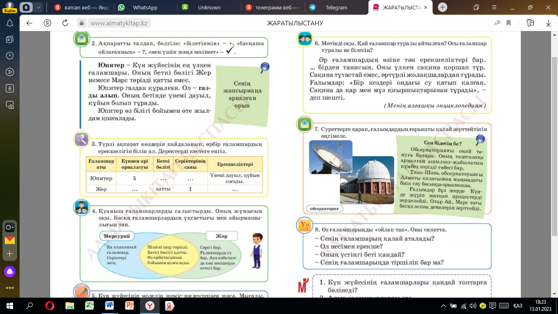
Task: Open the page translation icon
Action: pyautogui.click(x=497, y=23)
